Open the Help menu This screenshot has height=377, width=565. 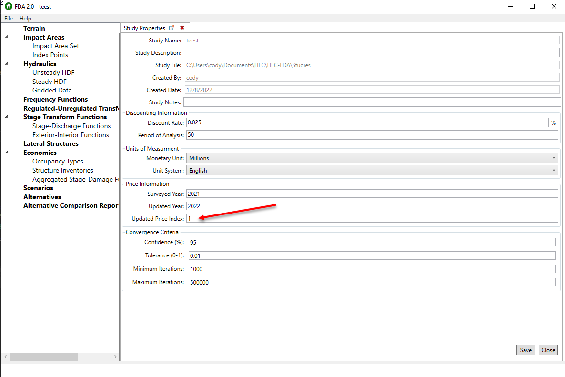pos(25,18)
